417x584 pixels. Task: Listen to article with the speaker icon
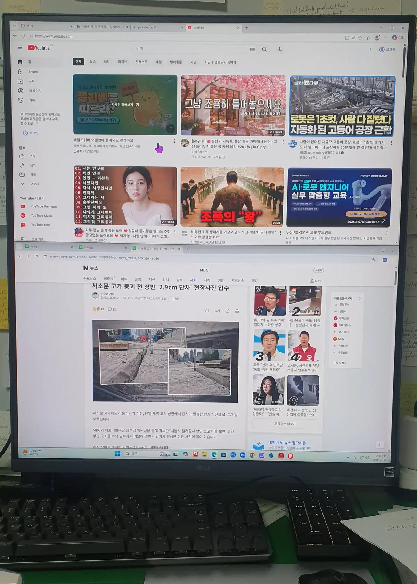point(207,311)
